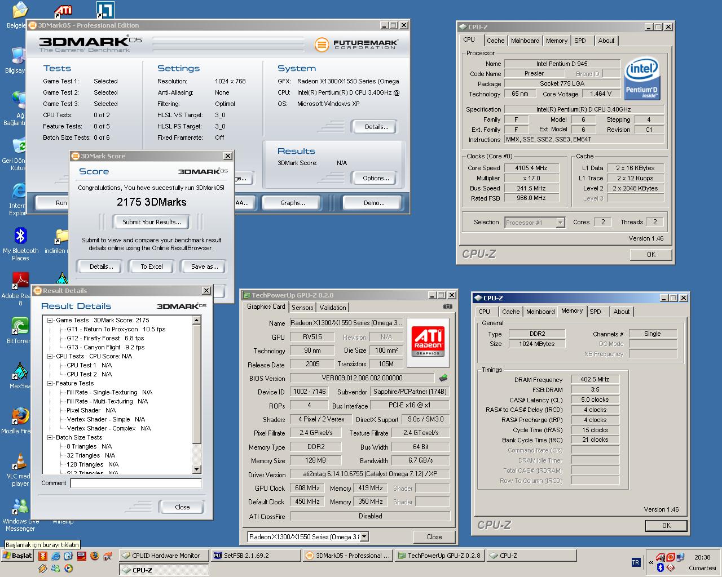Image resolution: width=722 pixels, height=577 pixels.
Task: Click the Result Details vertical scrollbar thumb
Action: coord(197,384)
